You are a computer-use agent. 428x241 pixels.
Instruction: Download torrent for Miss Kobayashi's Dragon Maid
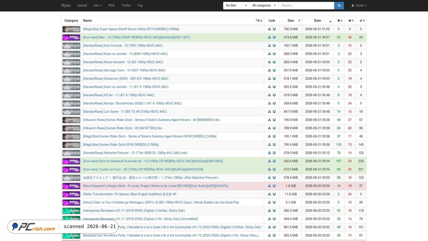pyautogui.click(x=269, y=186)
